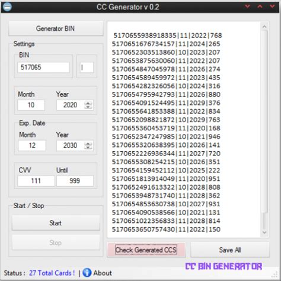Open the About link in status bar
Viewport: 281px width, 281px height.
coord(103,273)
